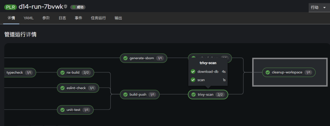Click the nx-build success check icon
330x126 pixels.
pos(63,73)
